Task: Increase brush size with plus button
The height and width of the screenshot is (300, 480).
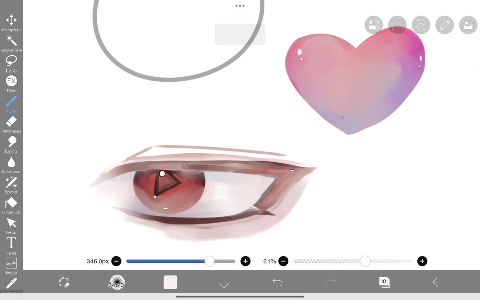Action: 245,261
